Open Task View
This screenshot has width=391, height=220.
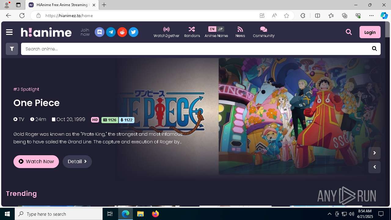point(110,214)
